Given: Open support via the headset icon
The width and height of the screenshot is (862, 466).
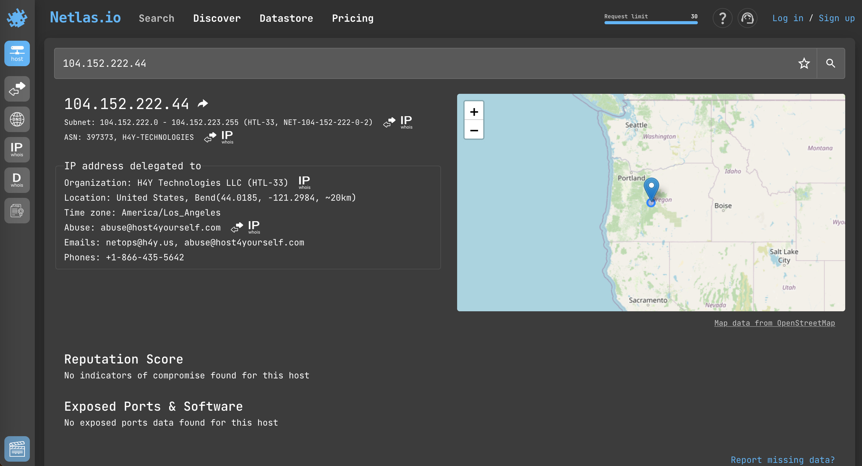Looking at the screenshot, I should 748,18.
